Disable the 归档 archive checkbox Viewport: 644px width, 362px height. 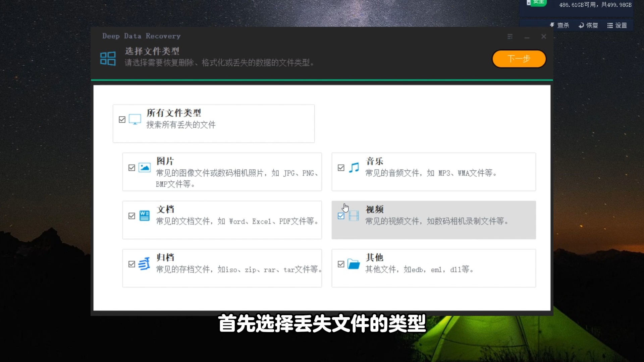131,264
